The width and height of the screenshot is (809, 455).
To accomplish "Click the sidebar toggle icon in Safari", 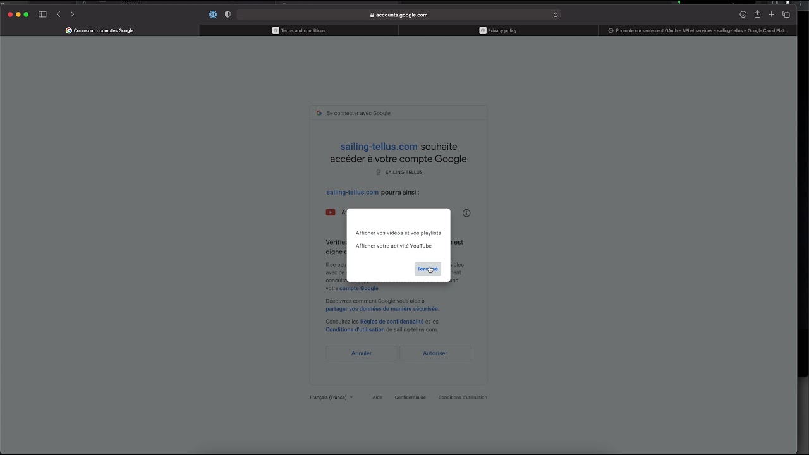I will click(42, 15).
